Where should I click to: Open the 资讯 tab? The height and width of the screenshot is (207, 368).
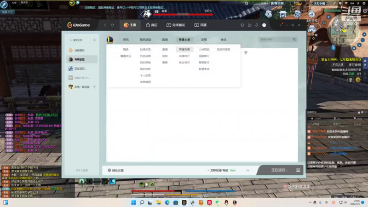pyautogui.click(x=126, y=40)
